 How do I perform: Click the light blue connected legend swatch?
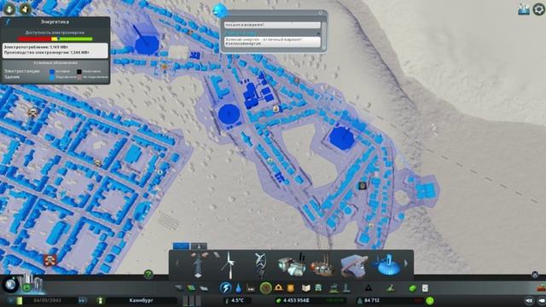click(x=52, y=77)
